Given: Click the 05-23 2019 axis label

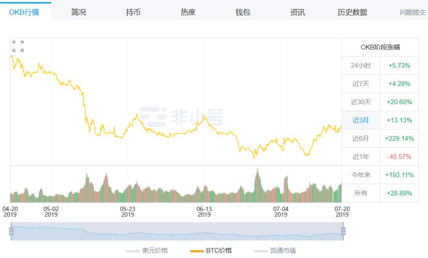Looking at the screenshot, I should (127, 212).
